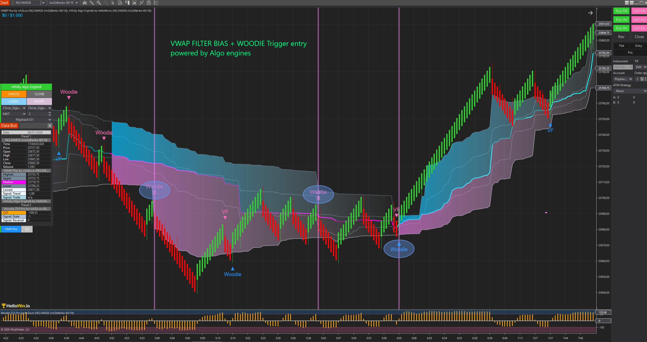647x342 pixels.
Task: Open the bar type candlestick icon
Action: [x=85, y=3]
